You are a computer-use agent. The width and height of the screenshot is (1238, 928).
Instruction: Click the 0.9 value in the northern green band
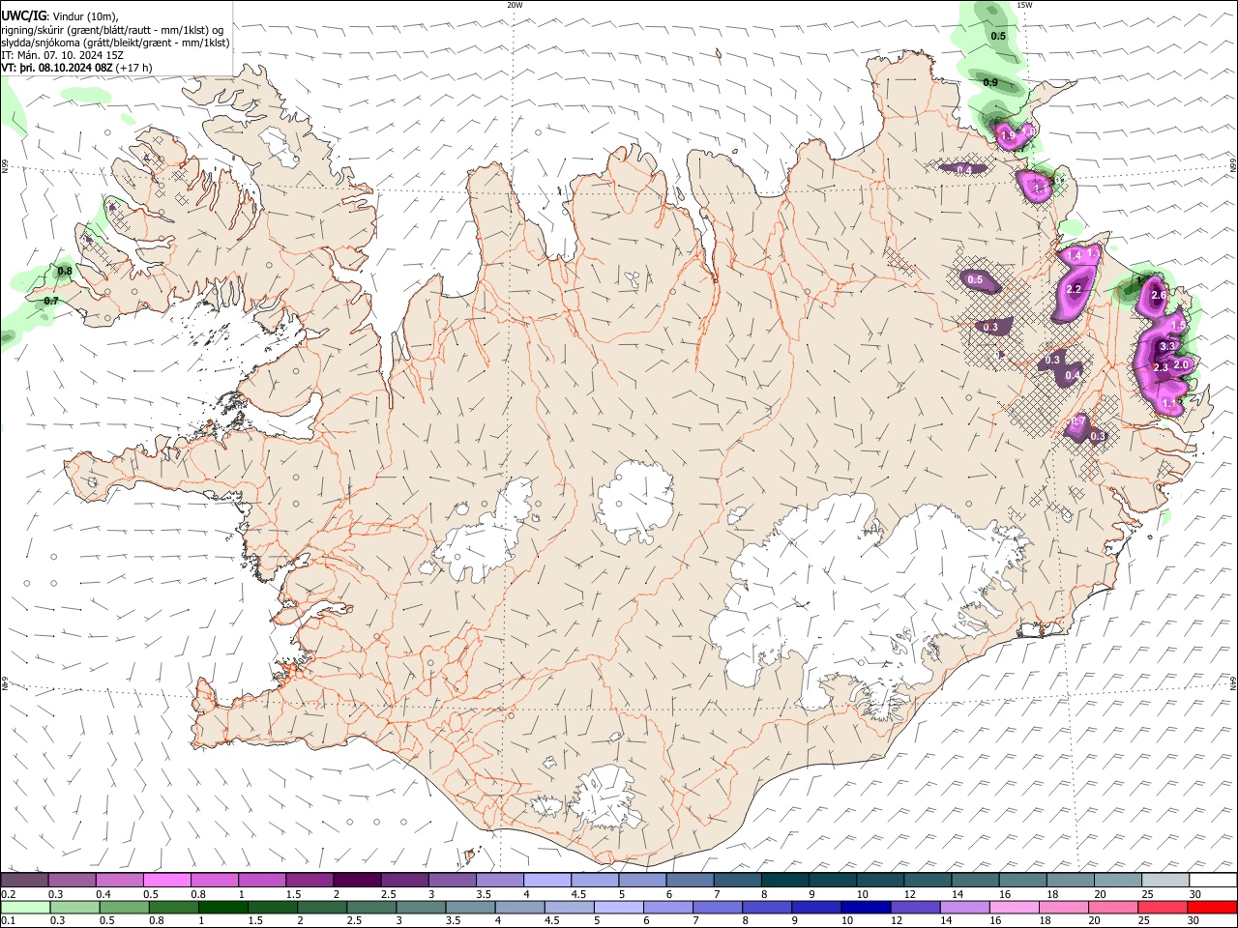990,82
